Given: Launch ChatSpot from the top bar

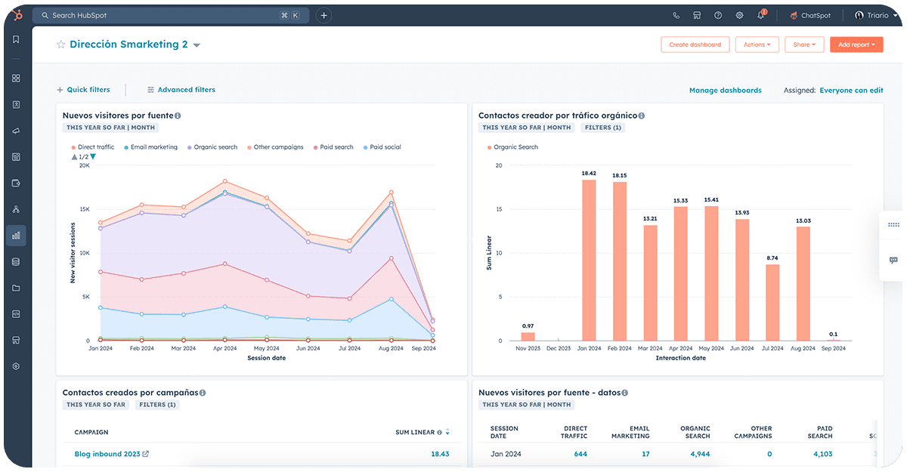Looking at the screenshot, I should coord(810,15).
